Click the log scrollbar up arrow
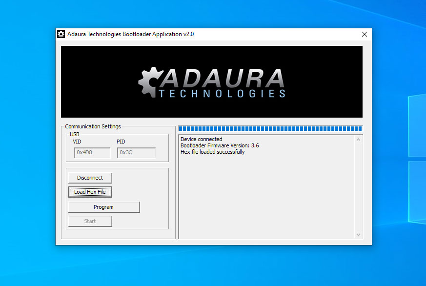The image size is (426, 286). pyautogui.click(x=359, y=140)
